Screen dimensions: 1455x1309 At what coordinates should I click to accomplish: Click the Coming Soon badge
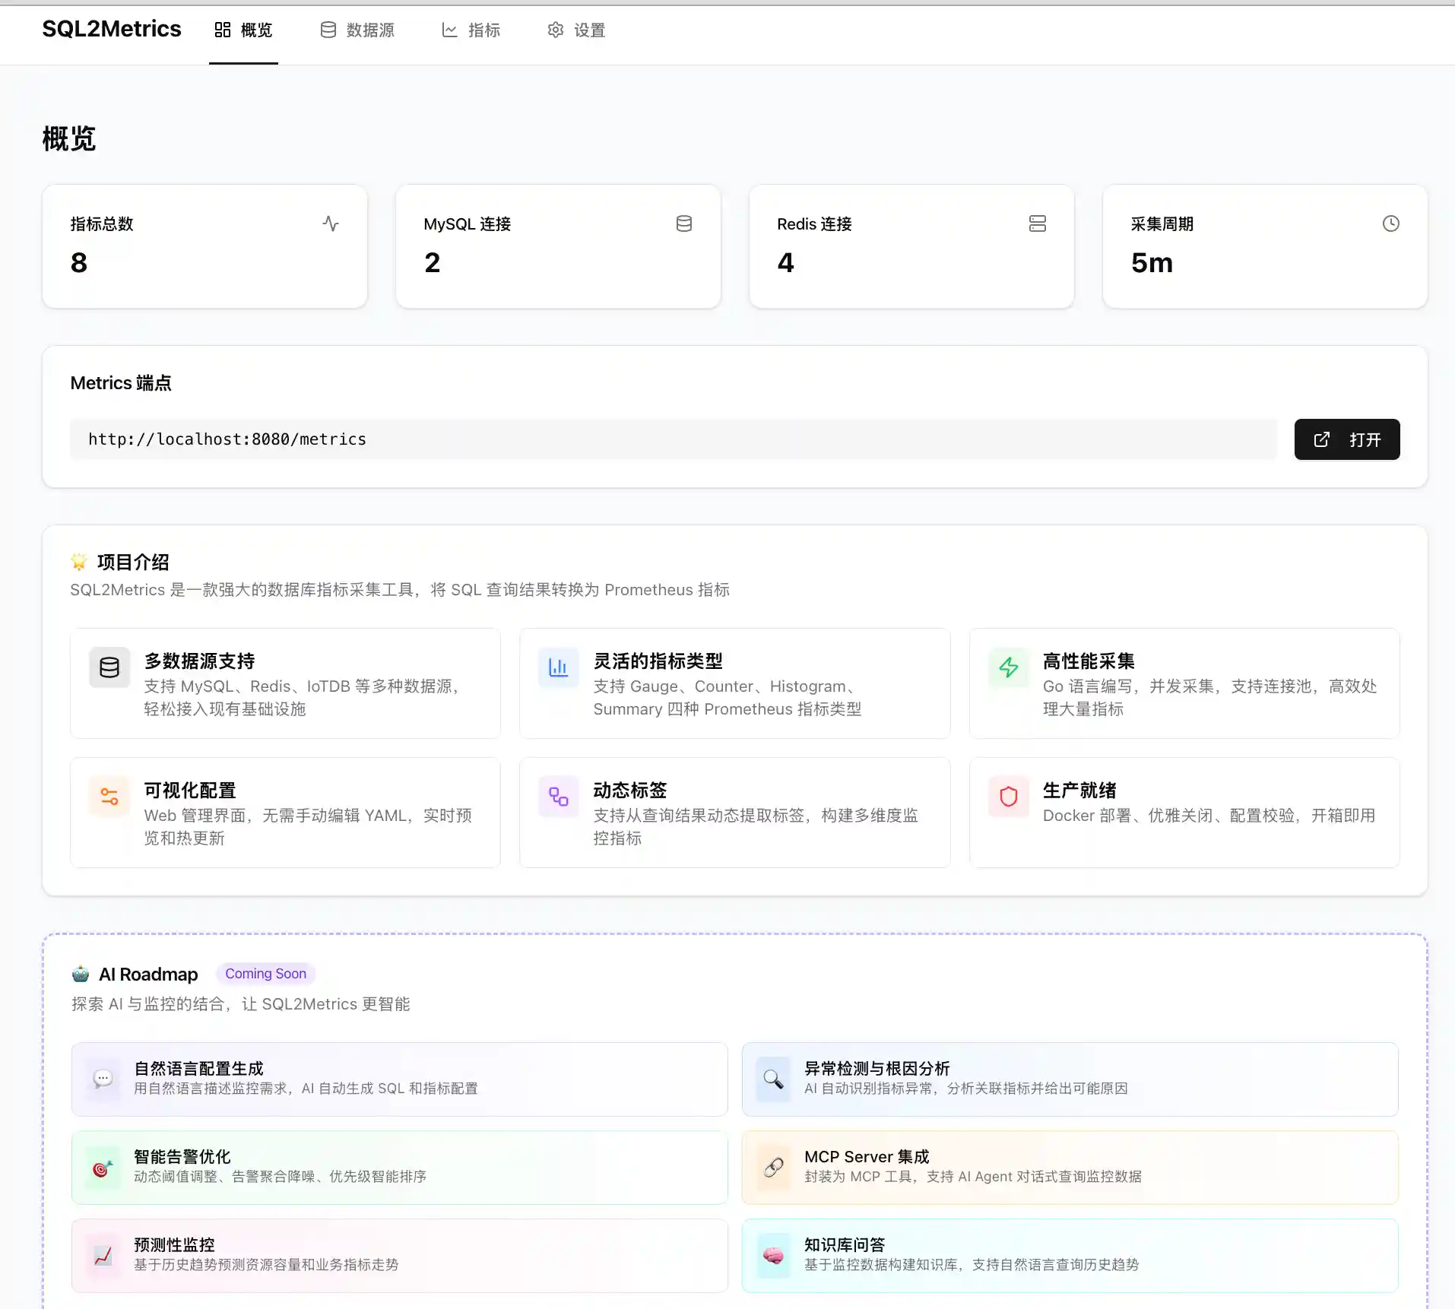click(x=265, y=974)
